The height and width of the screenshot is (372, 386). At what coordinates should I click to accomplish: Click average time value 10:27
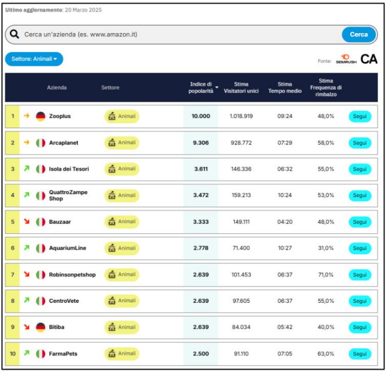pos(285,248)
